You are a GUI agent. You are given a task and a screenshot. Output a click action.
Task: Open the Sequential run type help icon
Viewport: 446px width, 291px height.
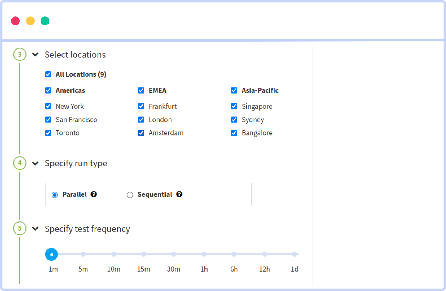click(x=179, y=194)
